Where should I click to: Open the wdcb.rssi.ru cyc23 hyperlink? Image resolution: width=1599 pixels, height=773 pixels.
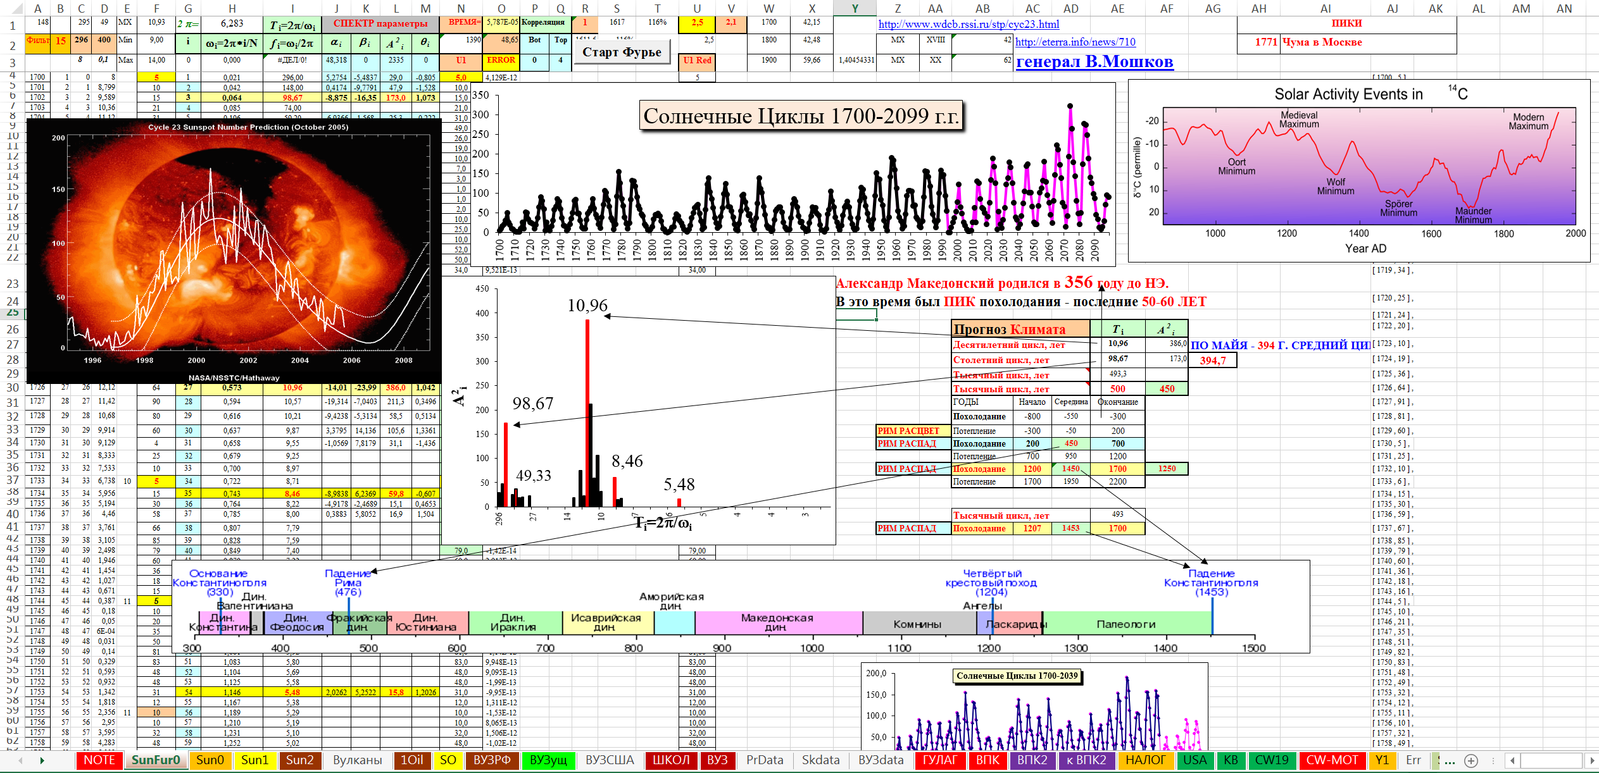click(x=969, y=24)
